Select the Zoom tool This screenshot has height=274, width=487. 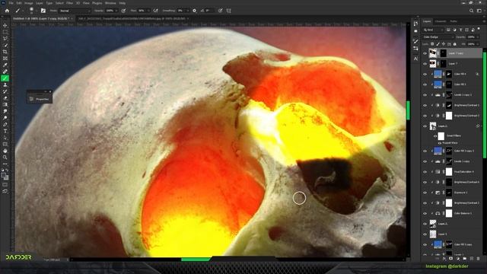pos(5,158)
